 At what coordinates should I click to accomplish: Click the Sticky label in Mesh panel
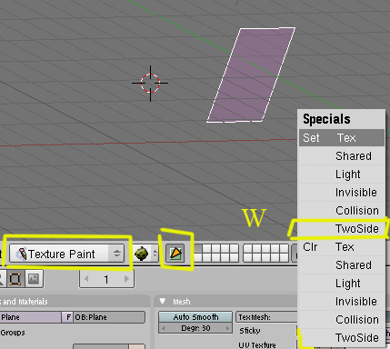pyautogui.click(x=250, y=331)
